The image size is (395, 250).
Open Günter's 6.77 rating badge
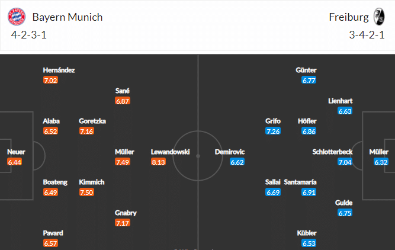point(309,80)
